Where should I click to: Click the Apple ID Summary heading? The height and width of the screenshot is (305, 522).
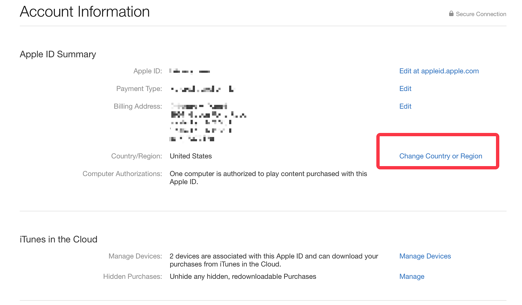(58, 54)
